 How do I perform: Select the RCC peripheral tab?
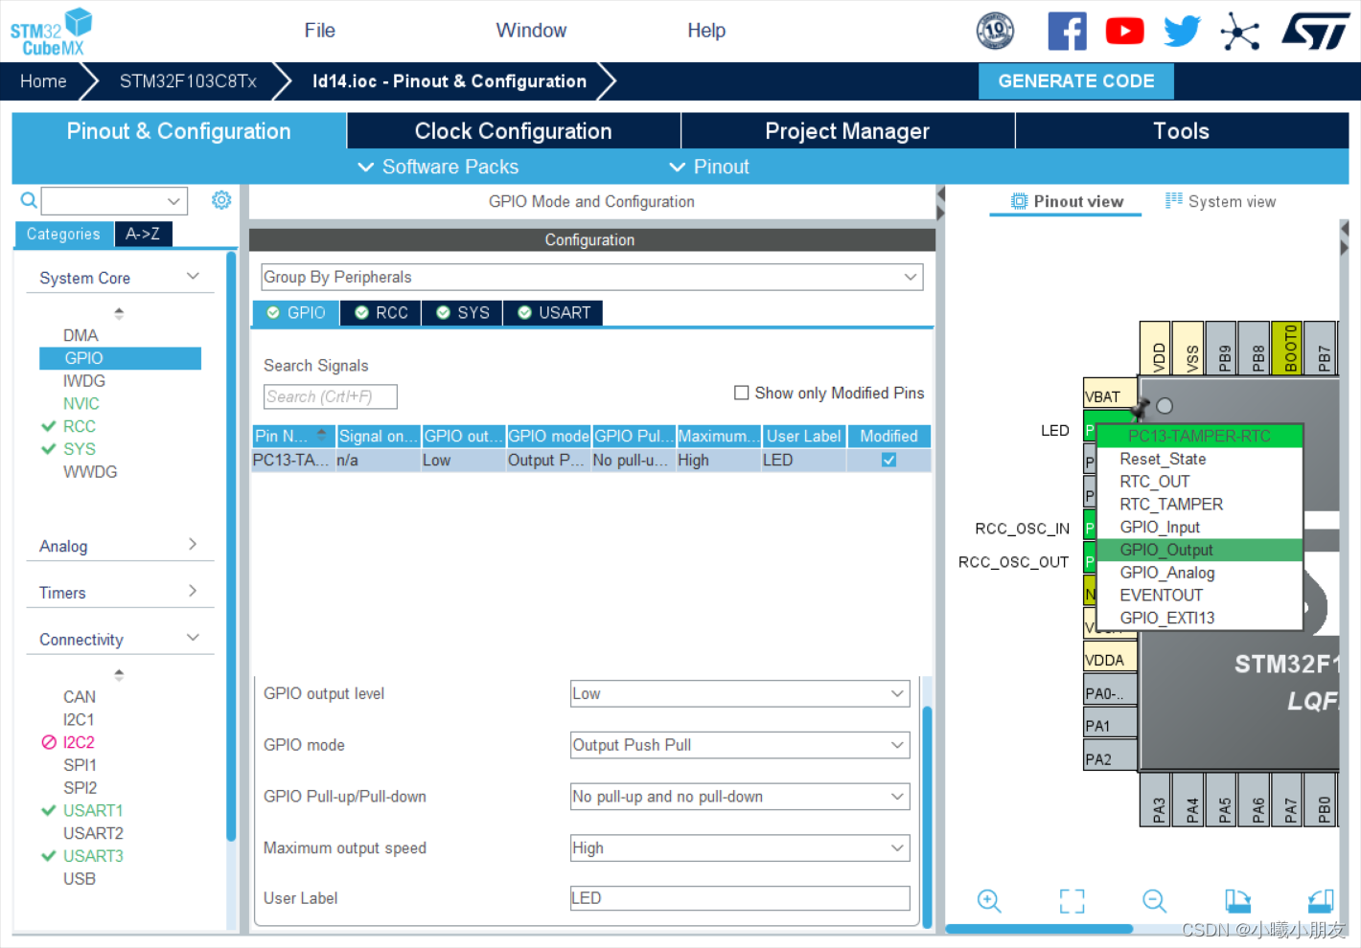[x=381, y=313]
